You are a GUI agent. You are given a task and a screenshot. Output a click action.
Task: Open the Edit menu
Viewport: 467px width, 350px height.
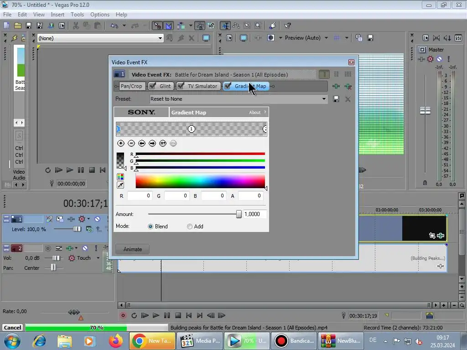[x=22, y=14]
